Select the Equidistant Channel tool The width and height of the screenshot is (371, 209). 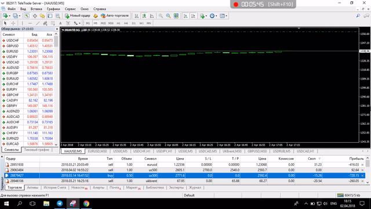coord(45,23)
